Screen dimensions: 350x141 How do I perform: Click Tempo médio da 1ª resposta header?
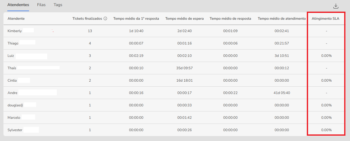[x=136, y=18]
